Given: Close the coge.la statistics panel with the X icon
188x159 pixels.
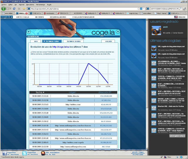Looking at the screenshot, I should [118, 32].
